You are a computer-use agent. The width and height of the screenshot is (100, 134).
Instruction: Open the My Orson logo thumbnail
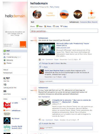point(7,120)
